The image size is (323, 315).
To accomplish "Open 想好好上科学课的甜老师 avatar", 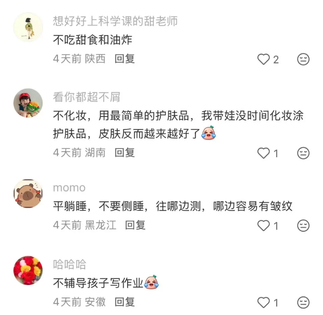I will click(28, 27).
